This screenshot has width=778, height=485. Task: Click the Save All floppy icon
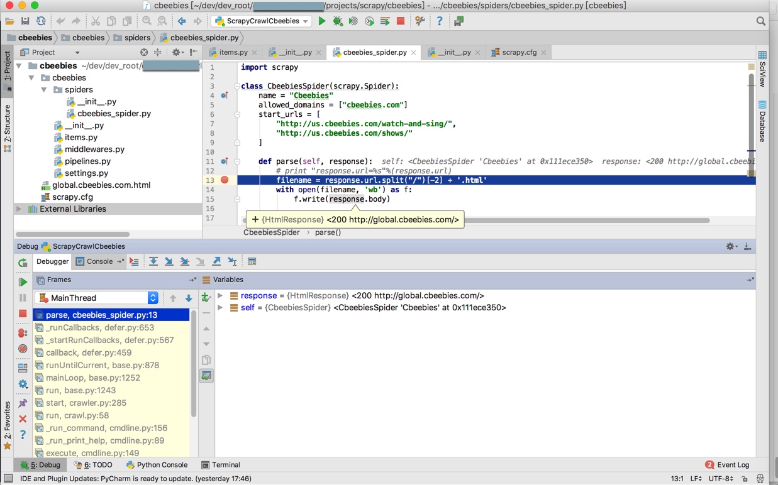pos(25,21)
